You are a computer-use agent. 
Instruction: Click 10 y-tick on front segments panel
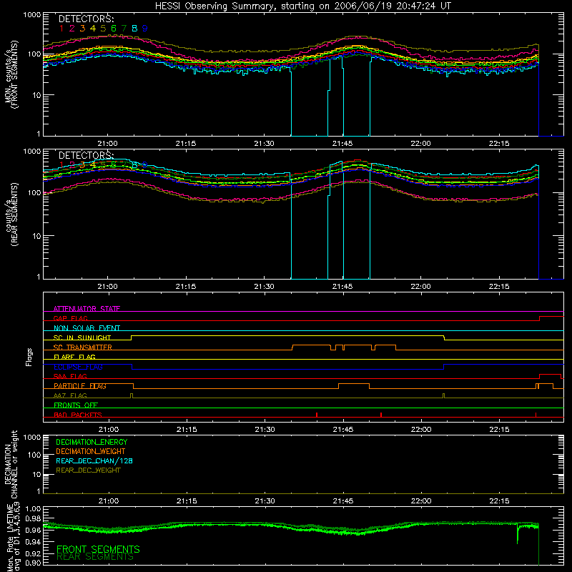pyautogui.click(x=37, y=95)
